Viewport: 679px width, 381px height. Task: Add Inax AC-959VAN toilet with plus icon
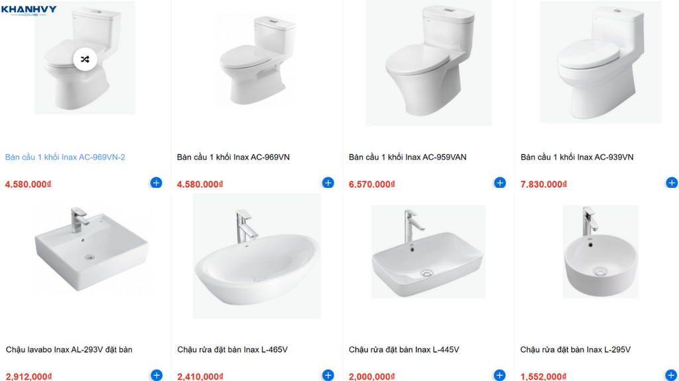coord(500,183)
